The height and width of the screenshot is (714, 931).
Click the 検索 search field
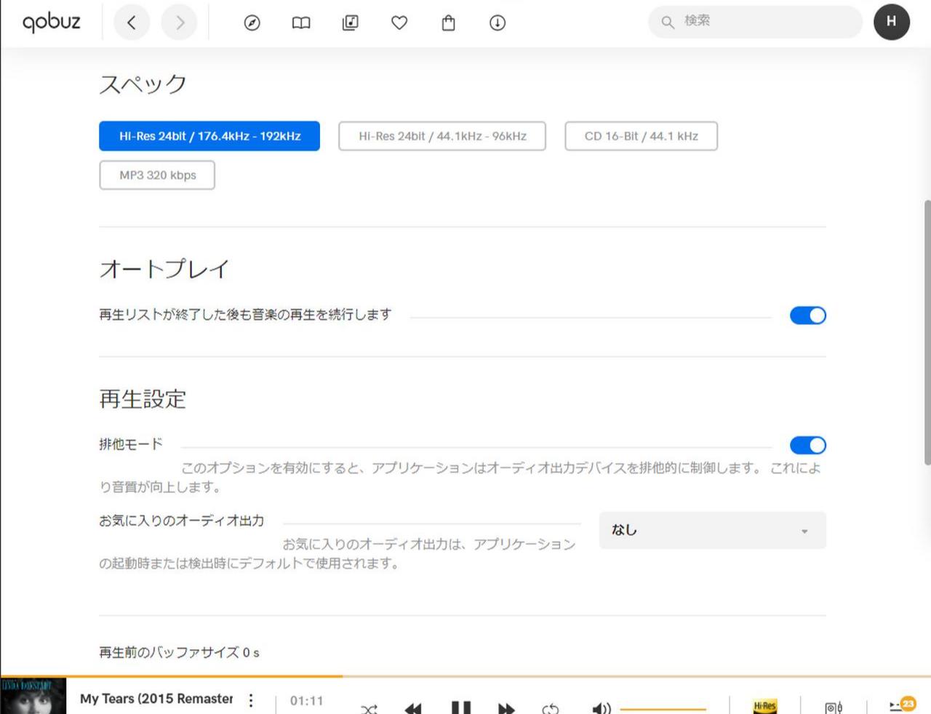click(755, 22)
